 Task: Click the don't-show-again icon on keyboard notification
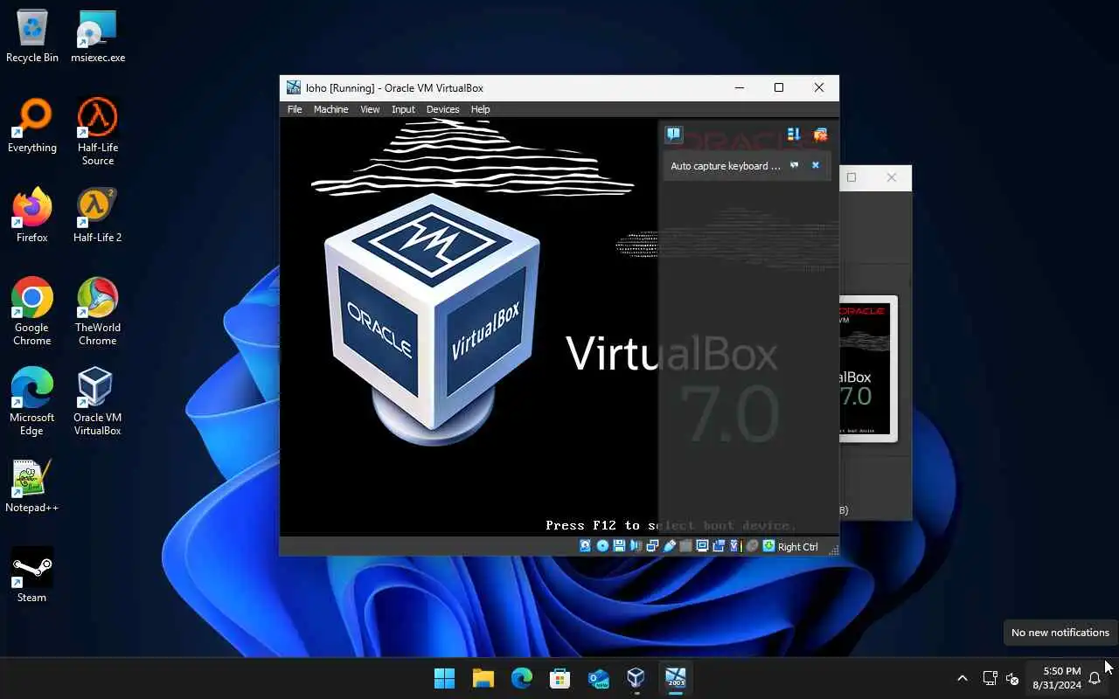coord(795,165)
